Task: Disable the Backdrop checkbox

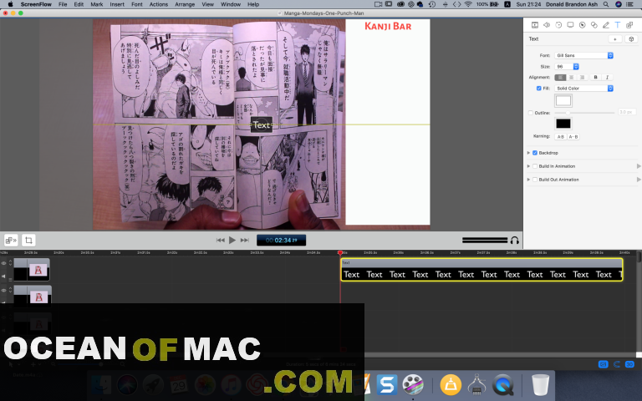Action: [x=535, y=153]
